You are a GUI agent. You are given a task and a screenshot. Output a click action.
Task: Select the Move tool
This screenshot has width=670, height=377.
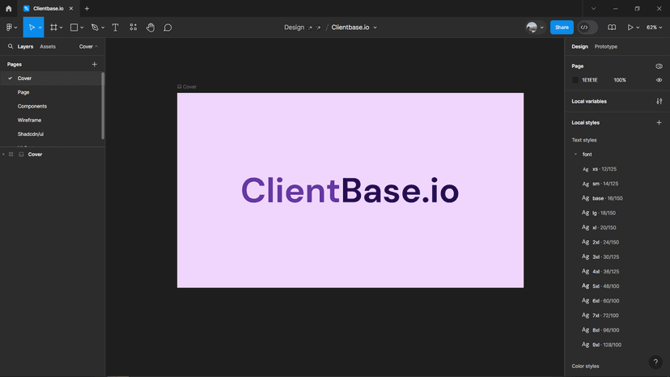point(32,28)
